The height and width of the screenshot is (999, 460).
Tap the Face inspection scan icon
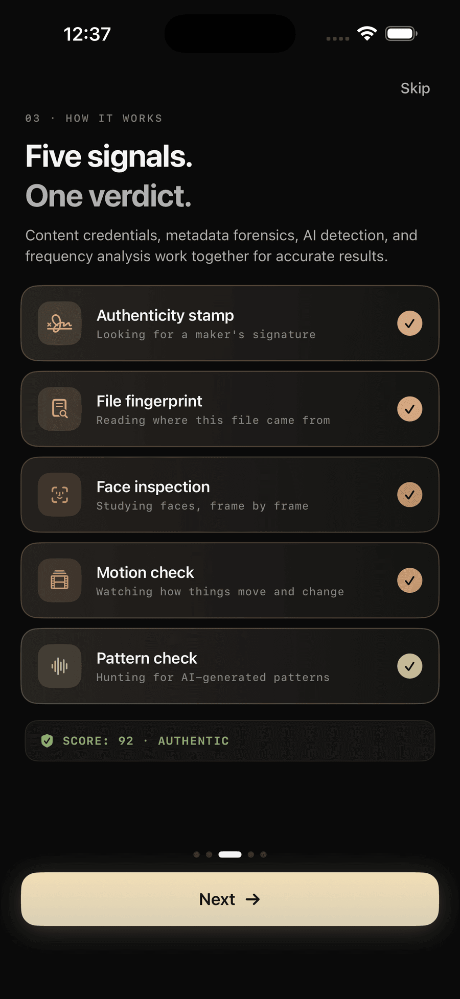[x=60, y=495]
